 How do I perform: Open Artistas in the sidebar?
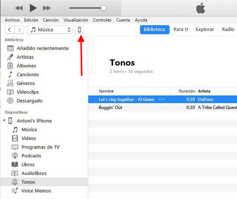pyautogui.click(x=25, y=57)
